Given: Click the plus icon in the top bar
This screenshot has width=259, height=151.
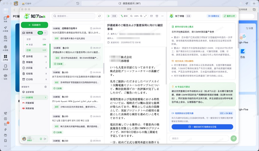Looking at the screenshot, I should point(254,3).
